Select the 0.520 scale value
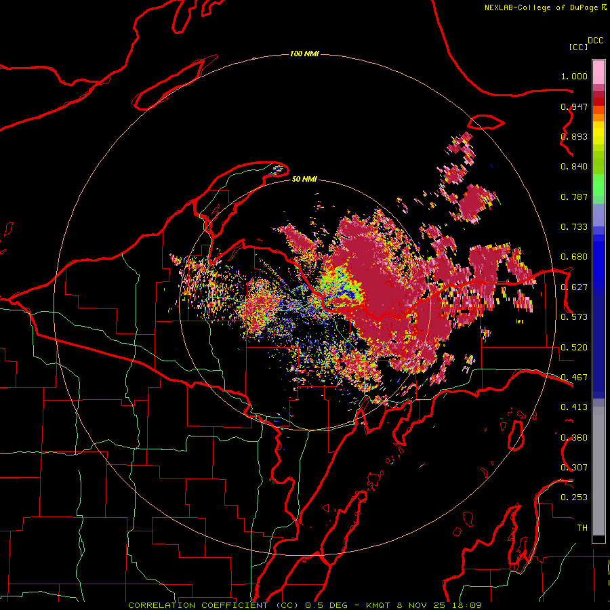The image size is (610, 610). (574, 348)
